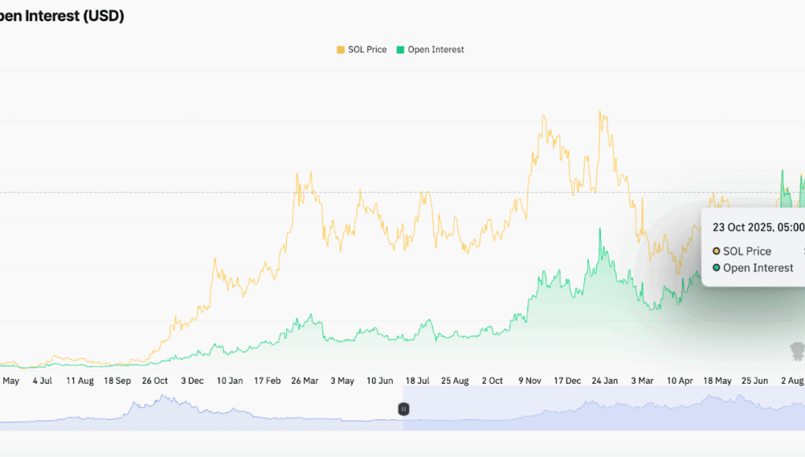Click the 18 May x-axis date label
This screenshot has width=805, height=457.
[x=717, y=381]
